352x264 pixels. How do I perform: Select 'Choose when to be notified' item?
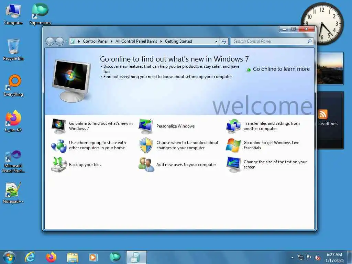[x=187, y=145]
